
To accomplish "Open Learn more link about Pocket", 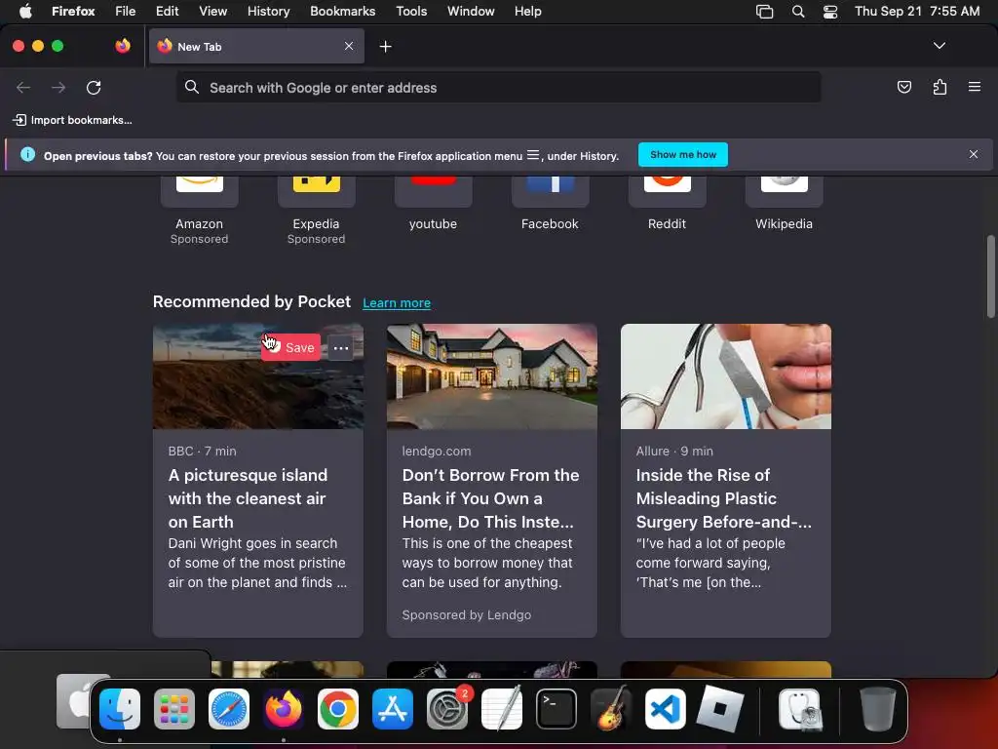I will pyautogui.click(x=397, y=303).
